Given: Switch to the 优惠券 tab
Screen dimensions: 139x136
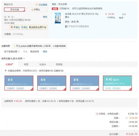Looking at the screenshot, I should click(10, 65).
